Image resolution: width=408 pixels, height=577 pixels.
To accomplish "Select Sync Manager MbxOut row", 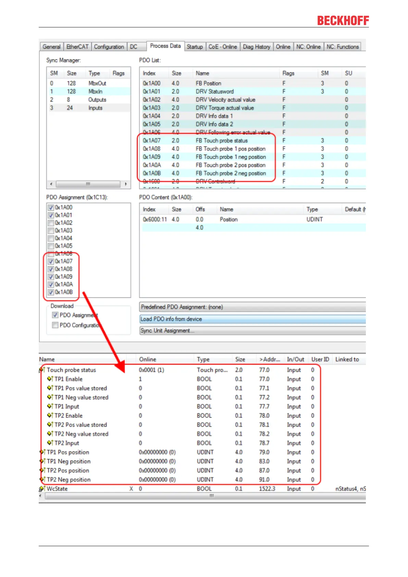I will (89, 83).
